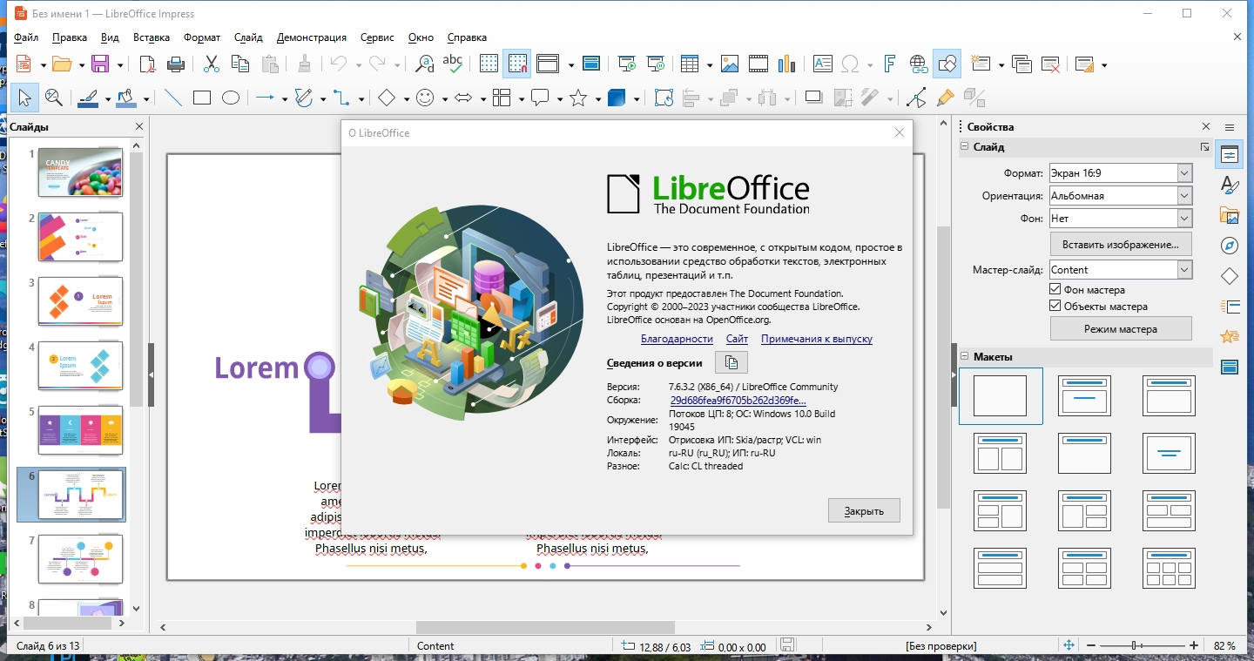Open the "Мастер-слайд" dropdown

click(x=1183, y=270)
